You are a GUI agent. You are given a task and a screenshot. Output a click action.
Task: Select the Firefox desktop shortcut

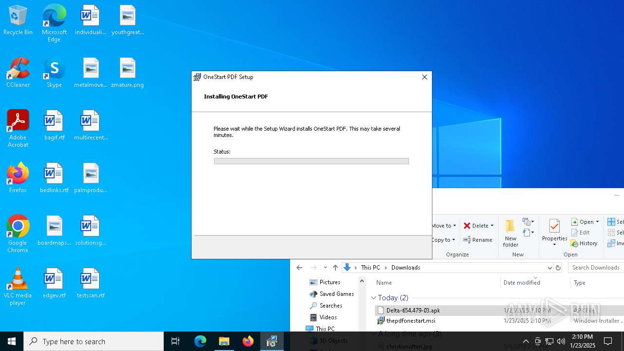tap(18, 178)
